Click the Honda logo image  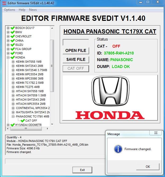(110, 98)
